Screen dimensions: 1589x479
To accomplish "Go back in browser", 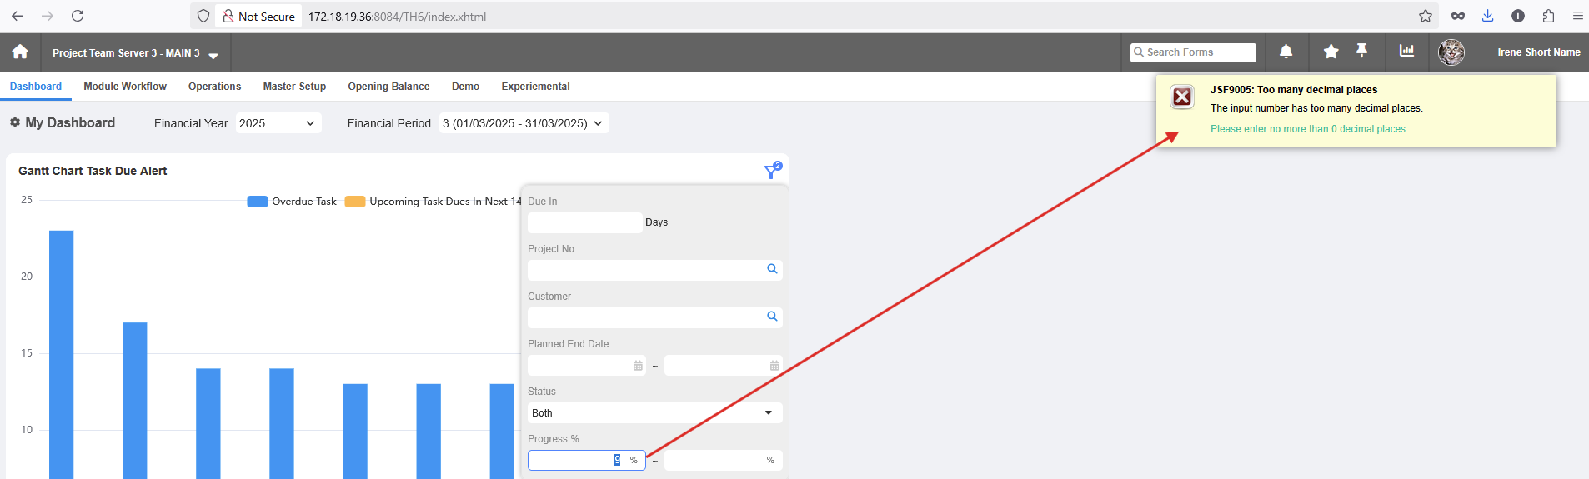I will click(18, 16).
